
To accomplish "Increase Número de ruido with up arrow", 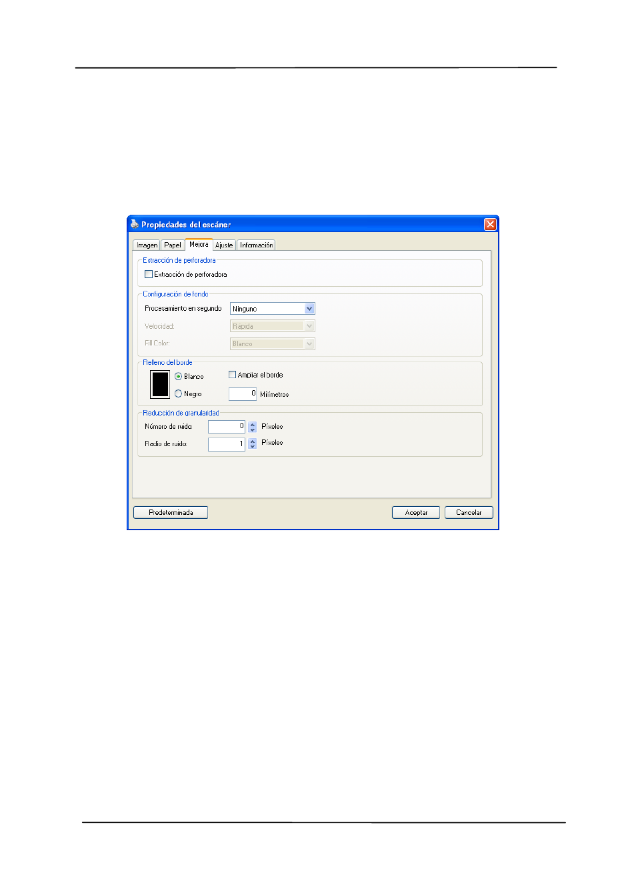I will pos(253,423).
